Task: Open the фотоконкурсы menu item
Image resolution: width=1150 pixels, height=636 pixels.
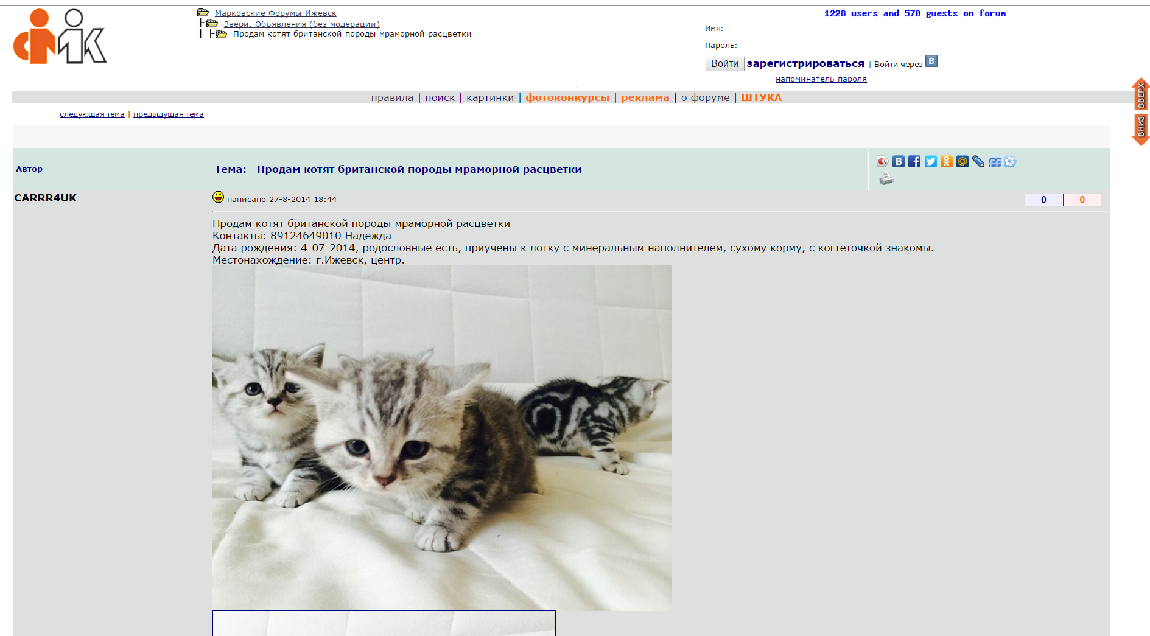Action: [567, 97]
